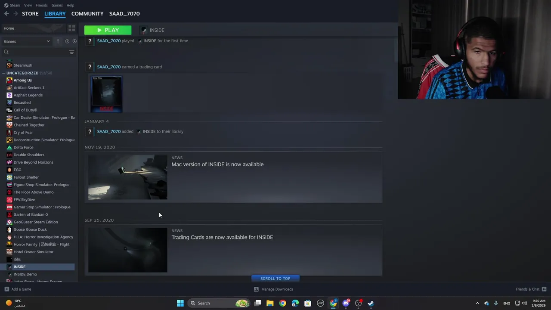
Task: Click the taskbar Search box
Action: [x=220, y=303]
